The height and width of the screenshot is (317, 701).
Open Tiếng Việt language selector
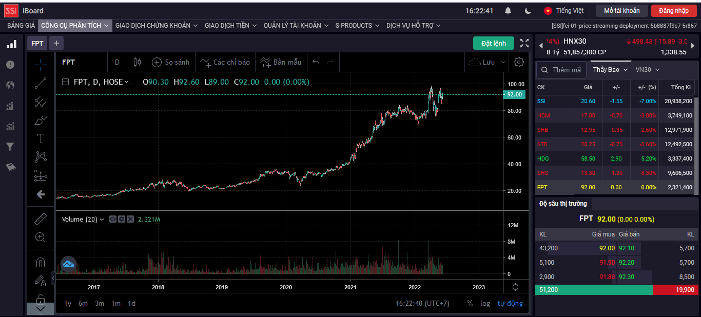pos(563,11)
